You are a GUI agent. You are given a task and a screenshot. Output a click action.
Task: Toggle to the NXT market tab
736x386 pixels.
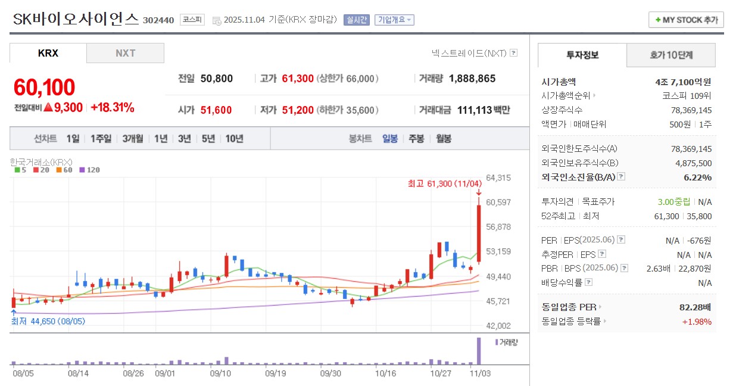(x=125, y=52)
